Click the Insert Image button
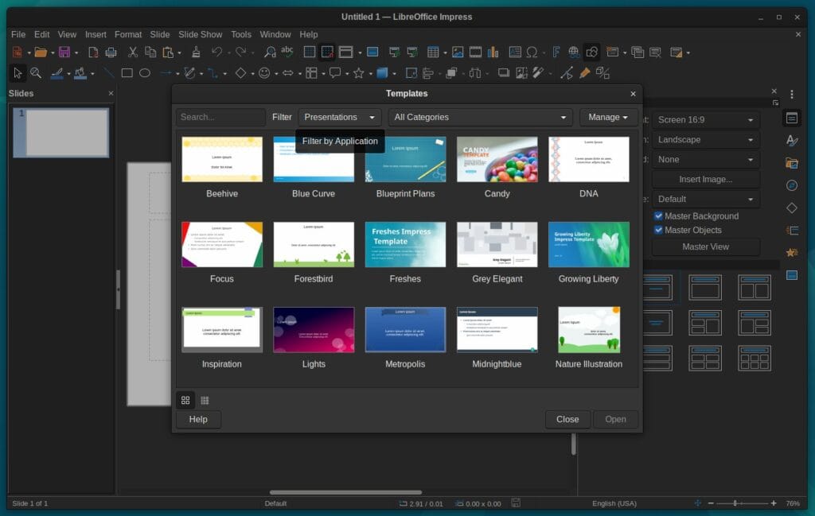The image size is (815, 516). [x=705, y=179]
